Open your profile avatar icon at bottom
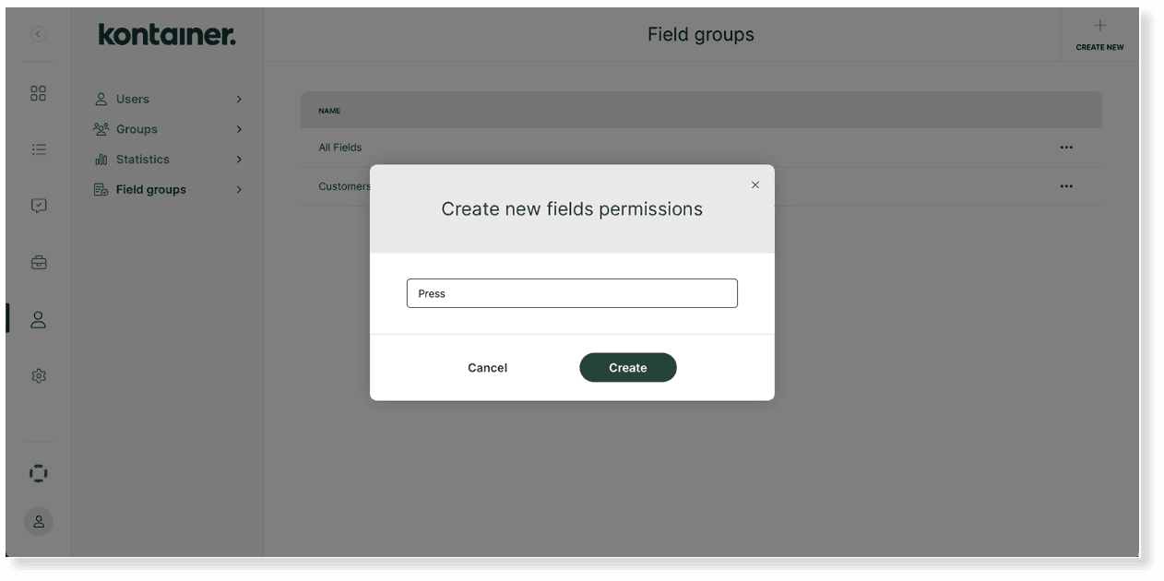This screenshot has height=581, width=1164. (x=38, y=521)
